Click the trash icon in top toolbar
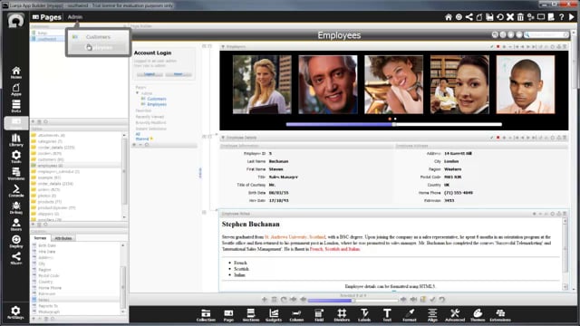The height and width of the screenshot is (326, 580). [520, 17]
